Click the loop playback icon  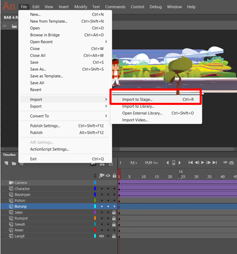[232, 163]
